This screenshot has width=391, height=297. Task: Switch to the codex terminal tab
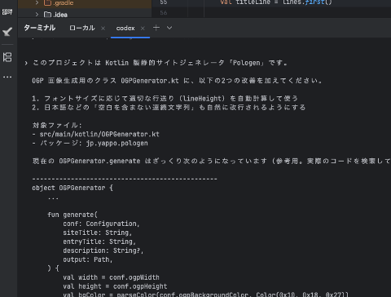(x=125, y=28)
